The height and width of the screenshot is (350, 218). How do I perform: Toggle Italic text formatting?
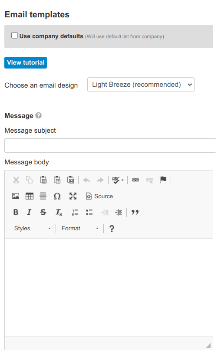pos(29,212)
